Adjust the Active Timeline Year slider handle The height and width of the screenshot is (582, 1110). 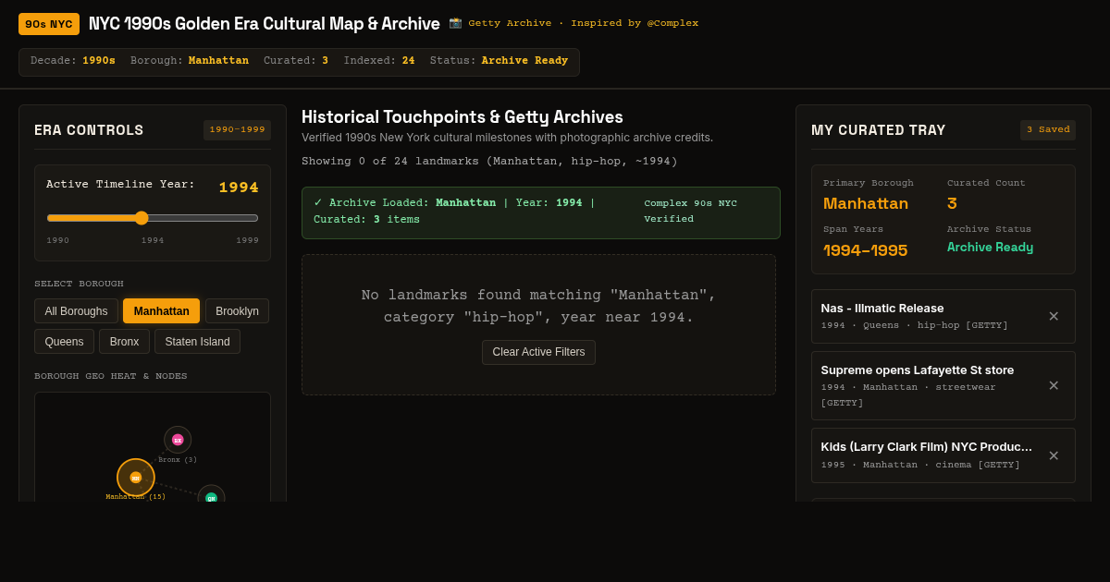click(142, 218)
